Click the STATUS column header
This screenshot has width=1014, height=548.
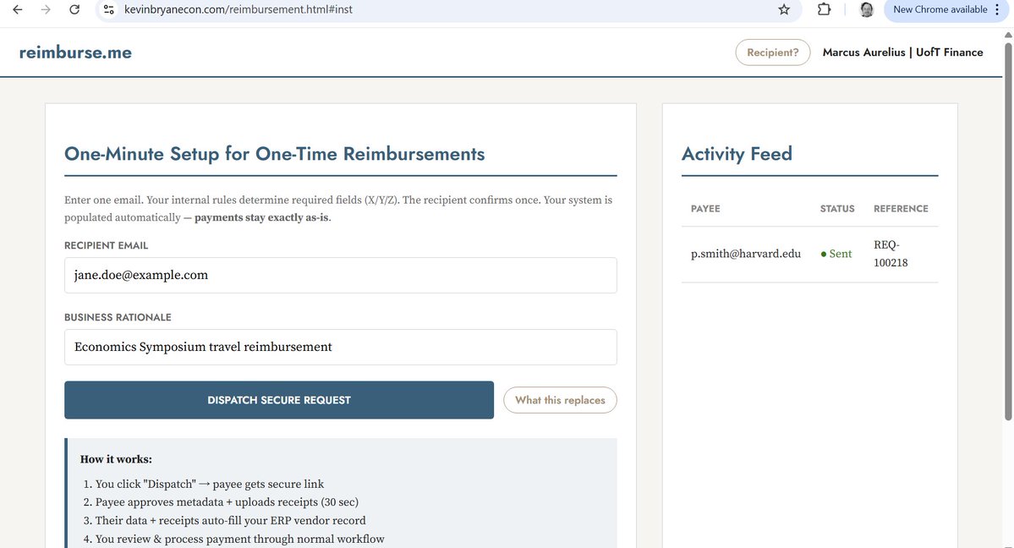click(x=836, y=208)
